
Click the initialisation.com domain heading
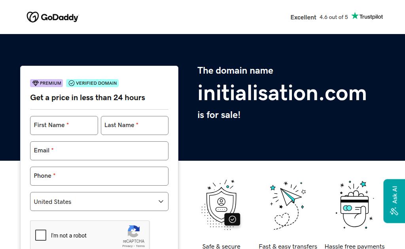point(282,93)
